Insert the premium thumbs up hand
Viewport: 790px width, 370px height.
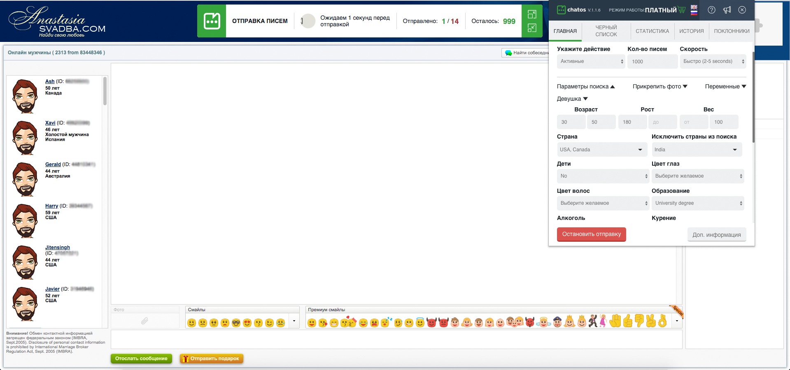click(627, 321)
